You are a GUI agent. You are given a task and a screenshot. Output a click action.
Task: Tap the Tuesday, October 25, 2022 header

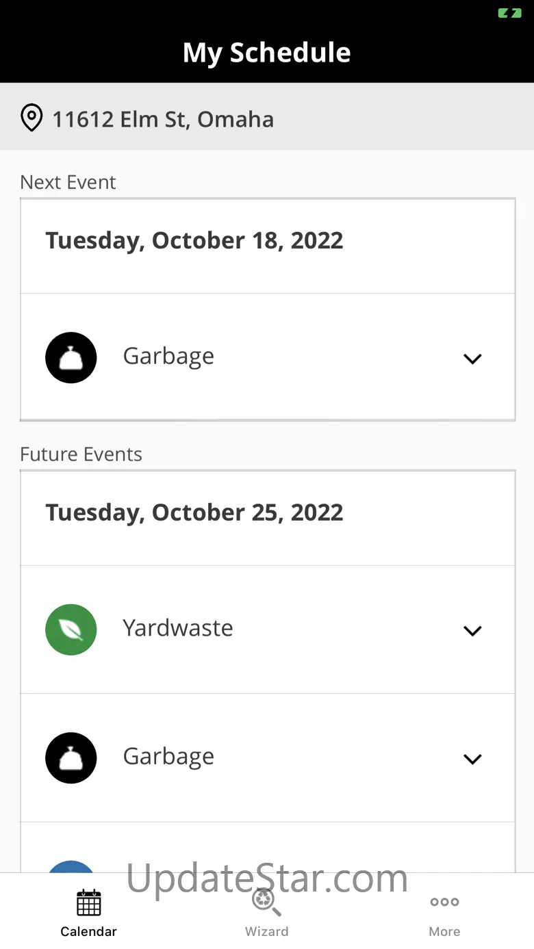(x=194, y=512)
